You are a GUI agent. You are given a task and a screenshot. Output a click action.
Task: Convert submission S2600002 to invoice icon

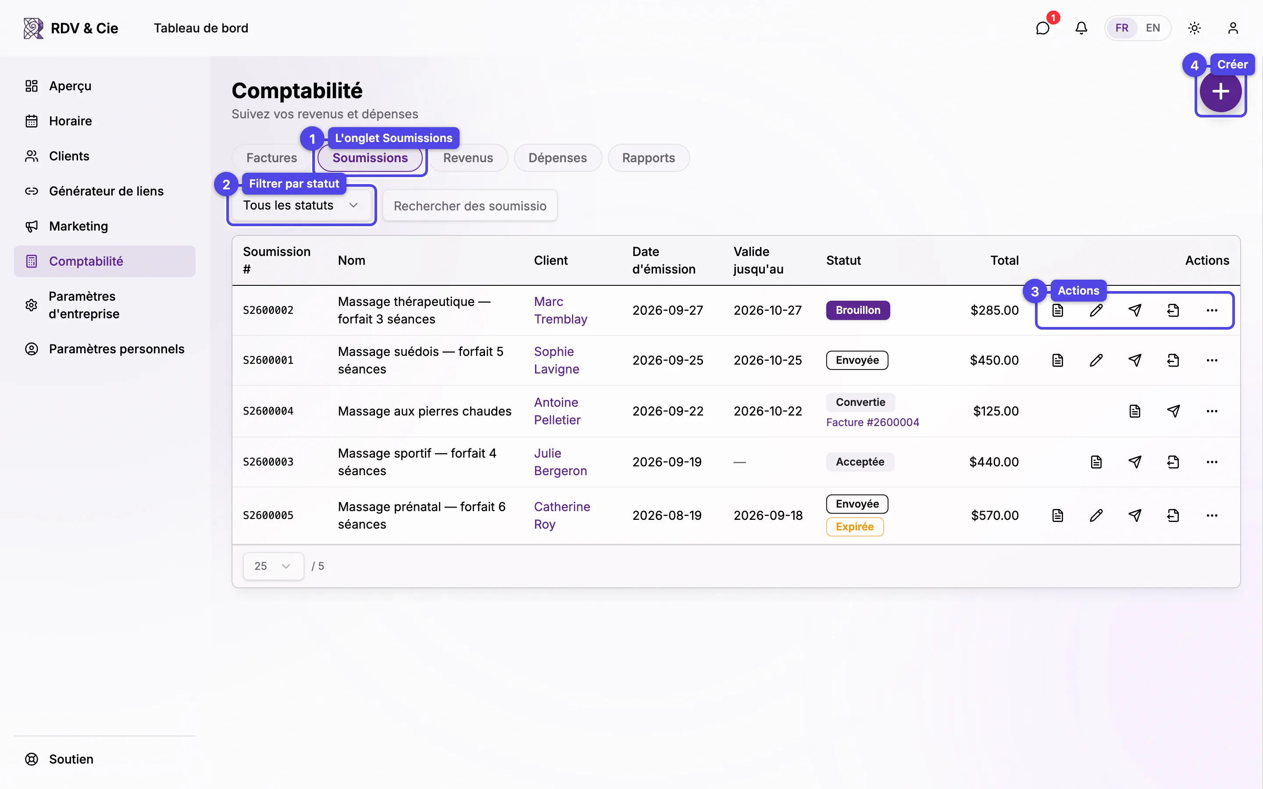pos(1173,310)
